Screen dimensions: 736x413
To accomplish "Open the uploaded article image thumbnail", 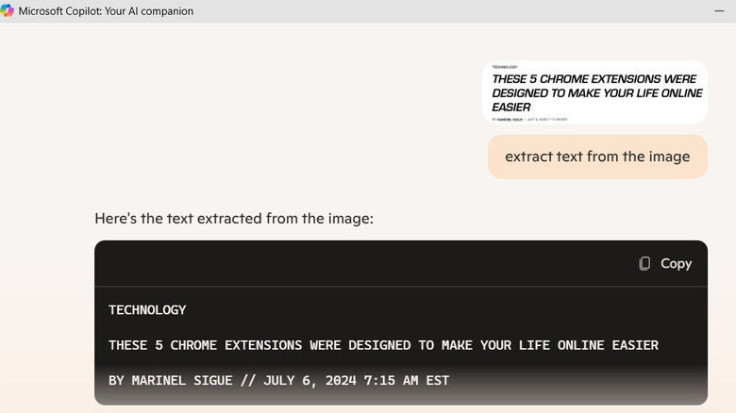I will 594,92.
